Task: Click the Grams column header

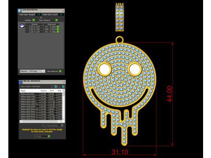Action: tap(44, 91)
